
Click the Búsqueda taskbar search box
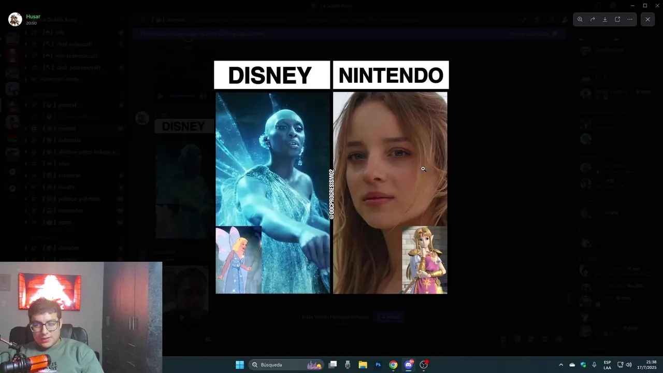tap(286, 365)
